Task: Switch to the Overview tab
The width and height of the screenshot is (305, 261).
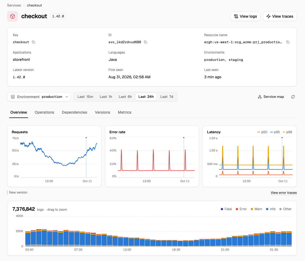Action: (x=19, y=113)
